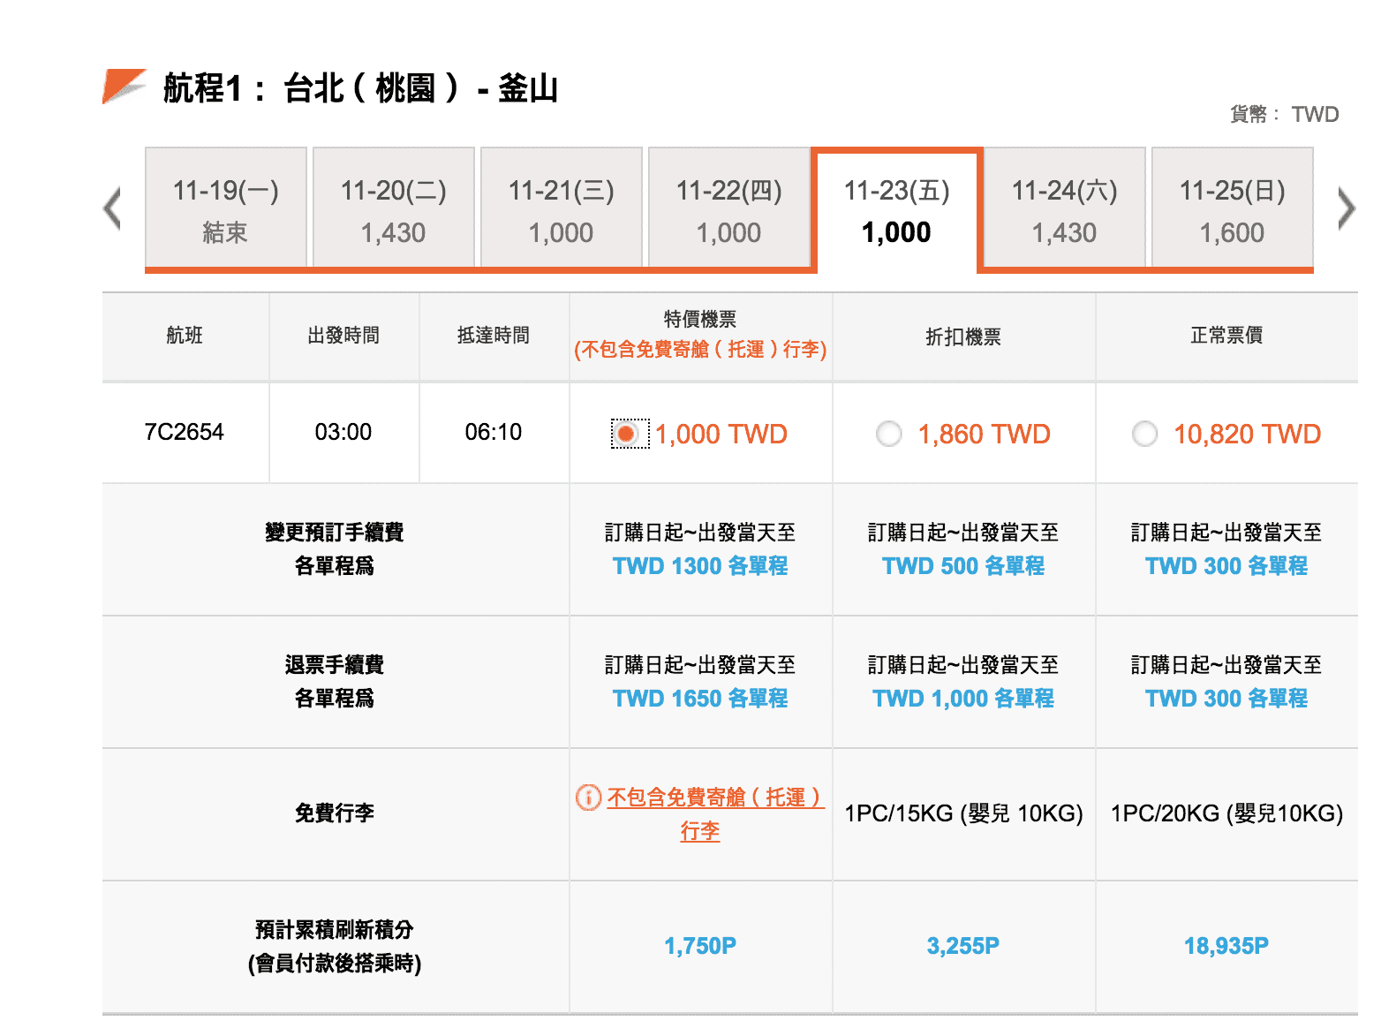Screen dimensions: 1381x1021
Task: Choose the 1,860 TWD discount fare radio
Action: (888, 434)
